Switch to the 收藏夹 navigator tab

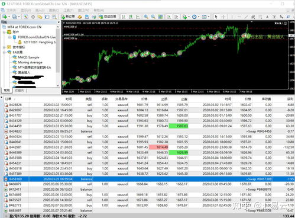click(x=20, y=91)
